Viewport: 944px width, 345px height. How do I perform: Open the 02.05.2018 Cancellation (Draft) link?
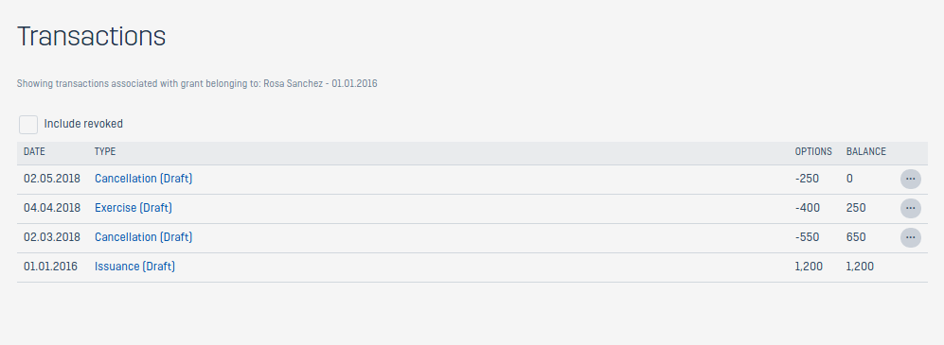tap(143, 179)
